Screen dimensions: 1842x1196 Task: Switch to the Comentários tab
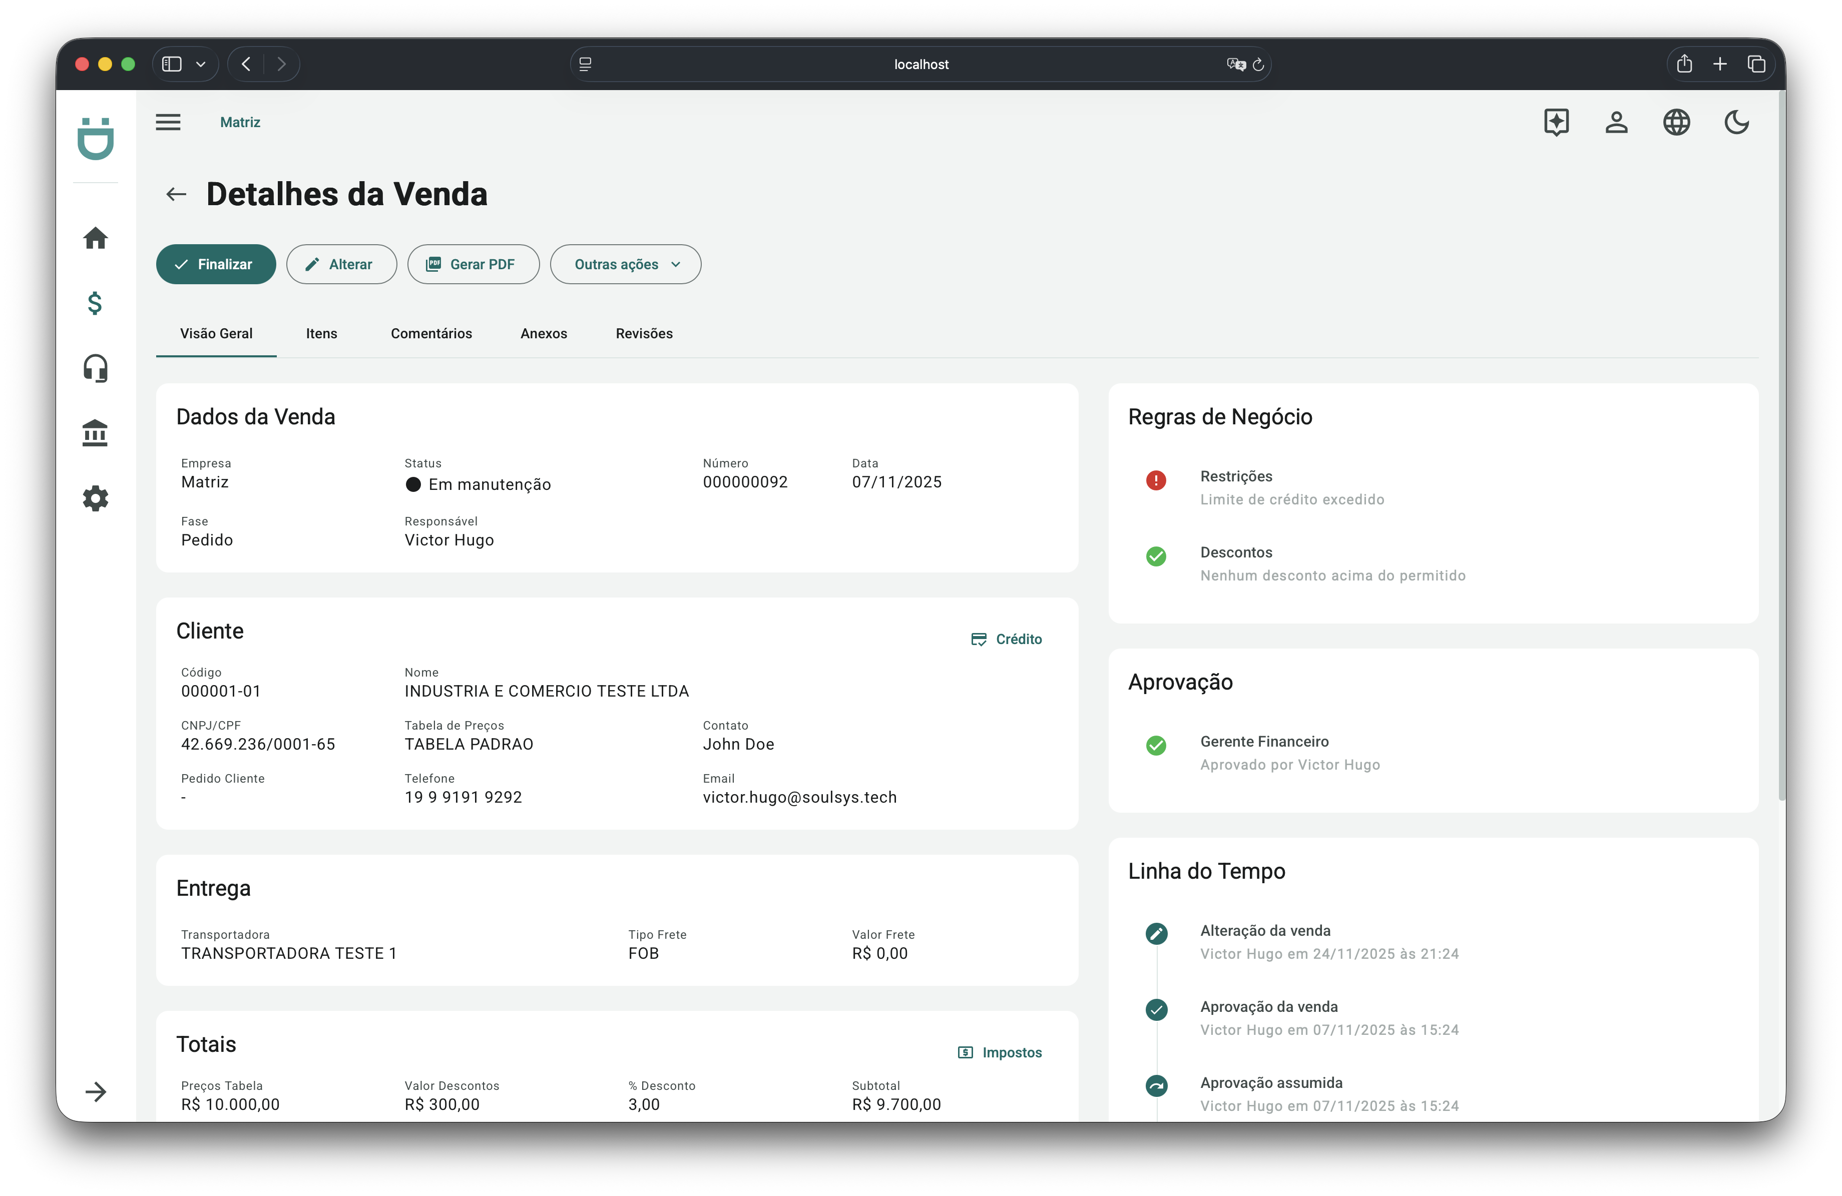431,333
